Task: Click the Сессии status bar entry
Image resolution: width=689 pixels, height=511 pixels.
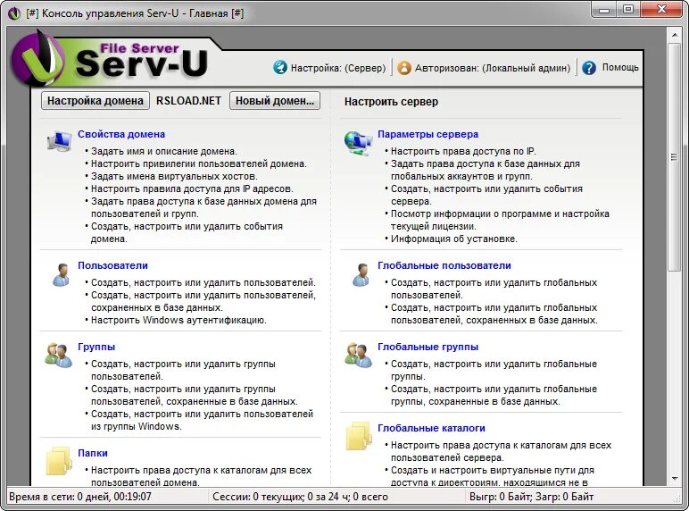Action: click(300, 497)
